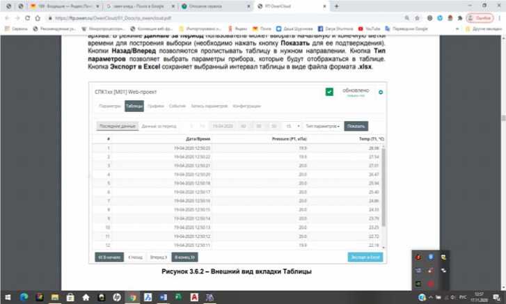Select the Параметры tab in the figure

110,106
